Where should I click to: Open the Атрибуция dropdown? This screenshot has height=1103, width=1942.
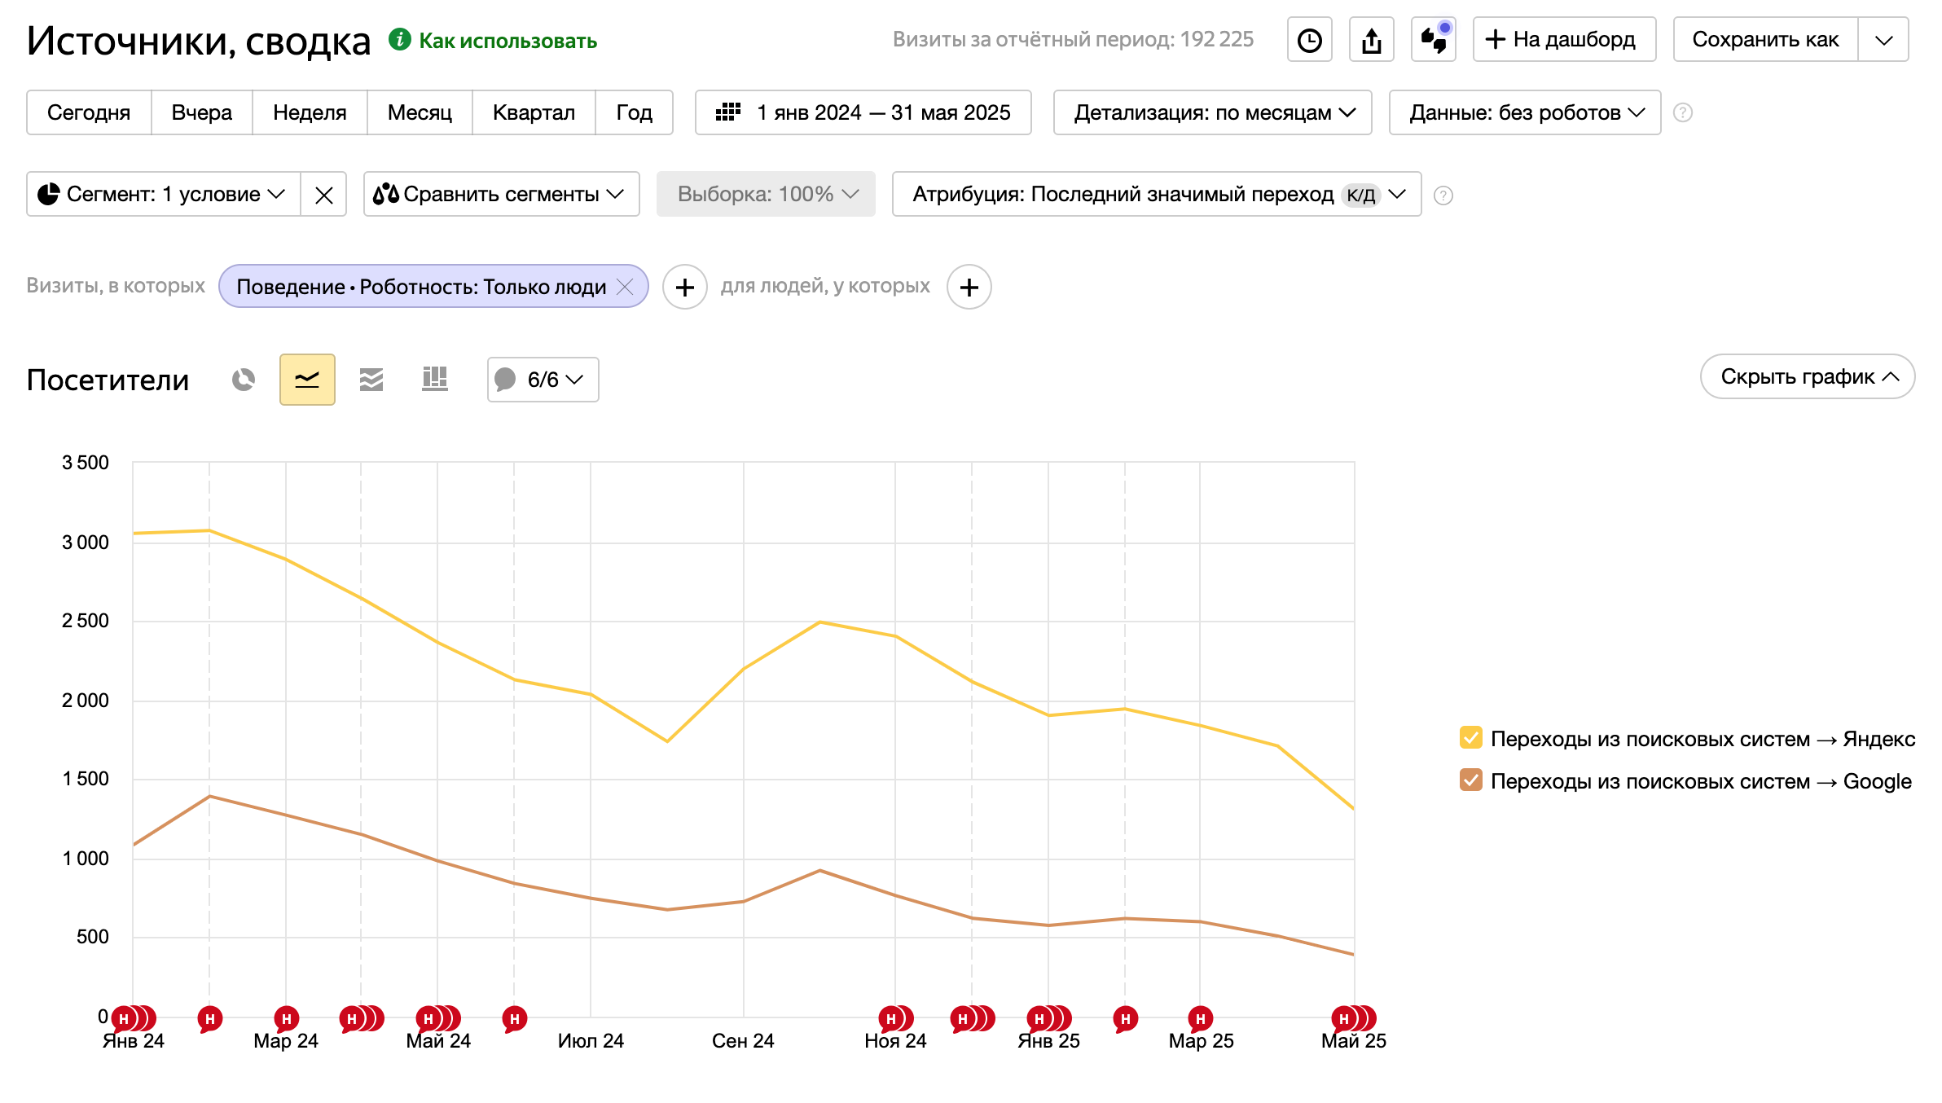click(x=1157, y=195)
